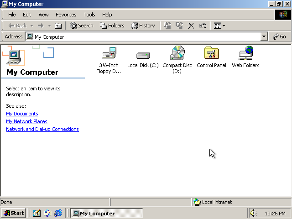This screenshot has height=219, width=292.
Task: Click the Windows logo throbber icon
Action: tap(283, 15)
